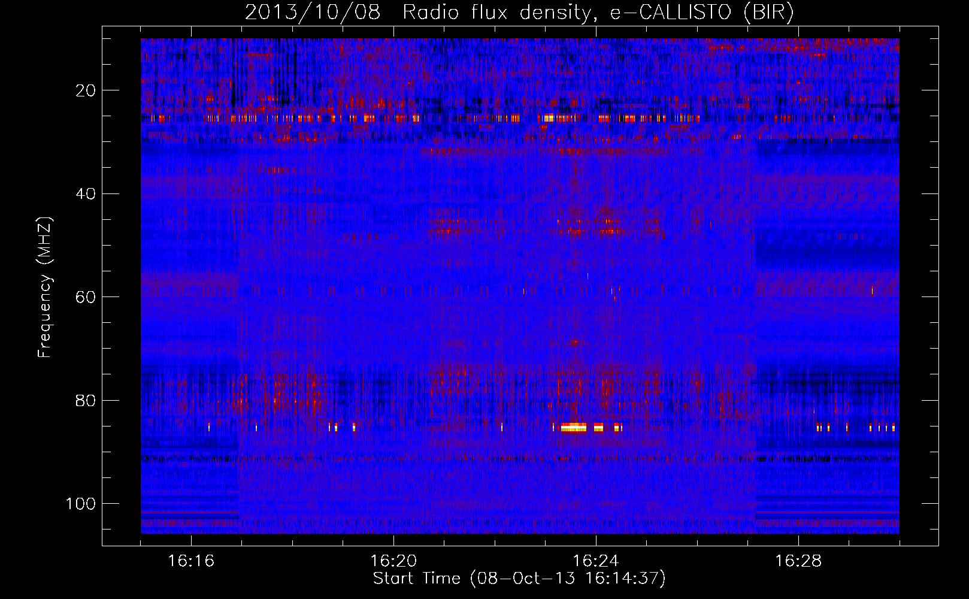Click the 80 frequency tick label
Viewport: 969px width, 599px height.
tap(86, 400)
